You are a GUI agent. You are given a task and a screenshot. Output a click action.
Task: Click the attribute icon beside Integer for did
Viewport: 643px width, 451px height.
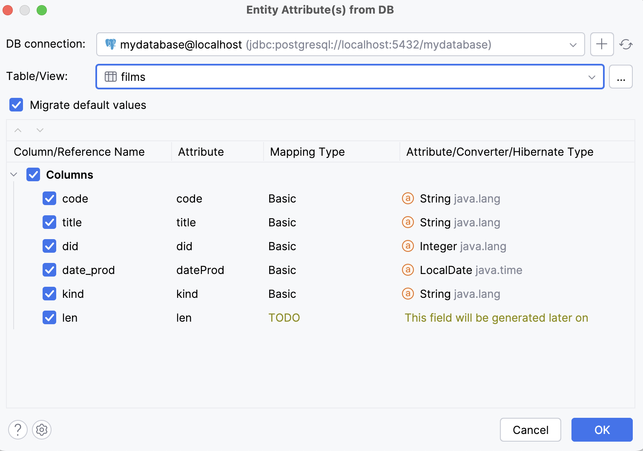click(x=408, y=246)
